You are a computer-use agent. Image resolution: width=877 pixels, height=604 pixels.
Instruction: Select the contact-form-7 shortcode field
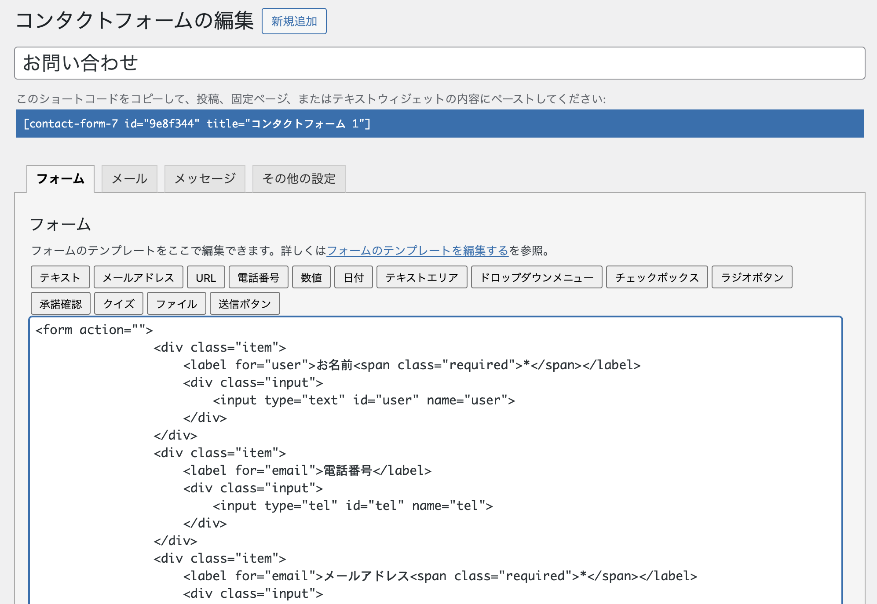tap(439, 124)
